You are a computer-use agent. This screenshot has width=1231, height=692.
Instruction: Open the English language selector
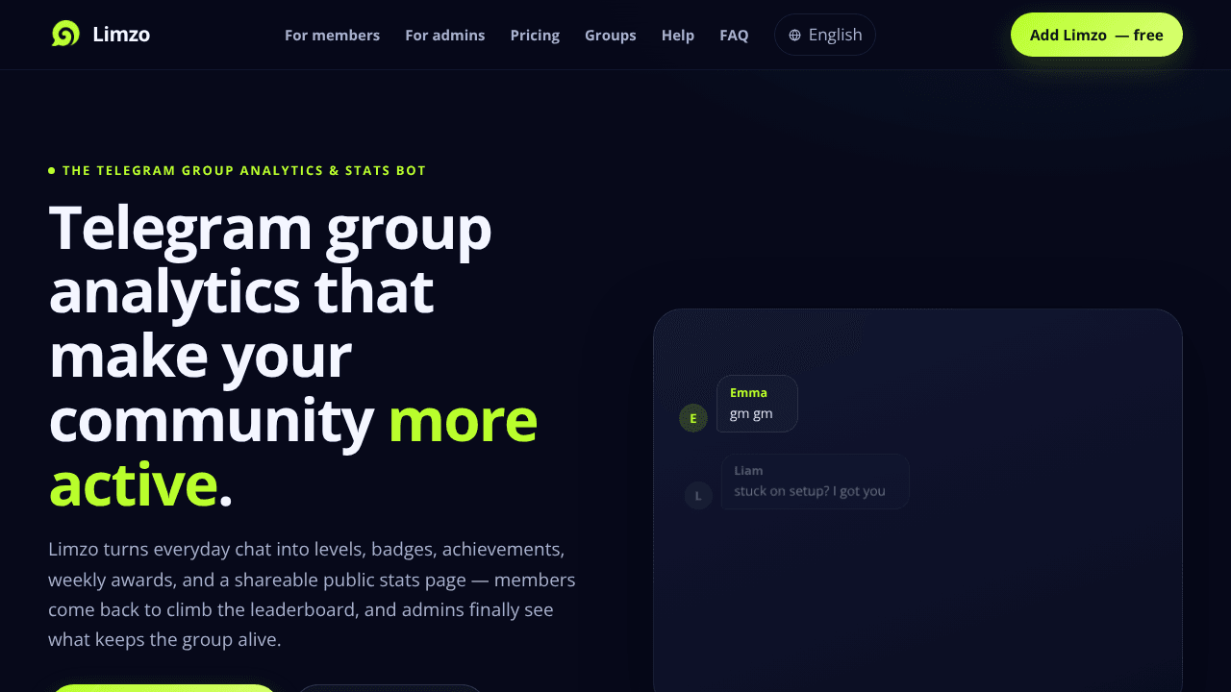coord(825,35)
